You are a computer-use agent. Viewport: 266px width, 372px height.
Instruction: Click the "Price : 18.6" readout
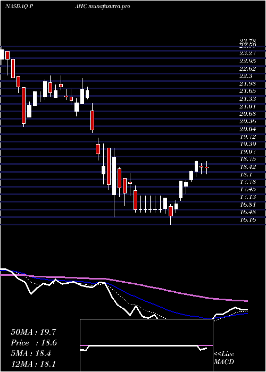click(x=34, y=343)
